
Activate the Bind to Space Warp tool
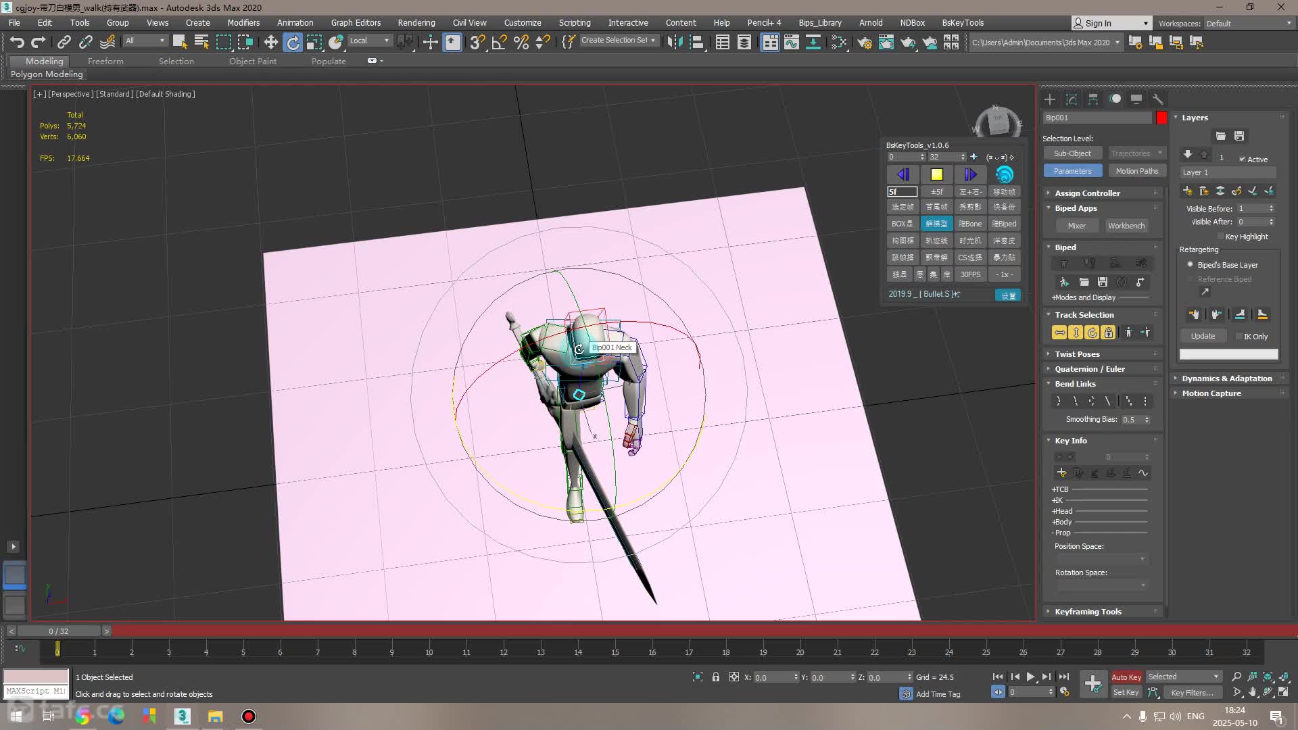click(107, 43)
